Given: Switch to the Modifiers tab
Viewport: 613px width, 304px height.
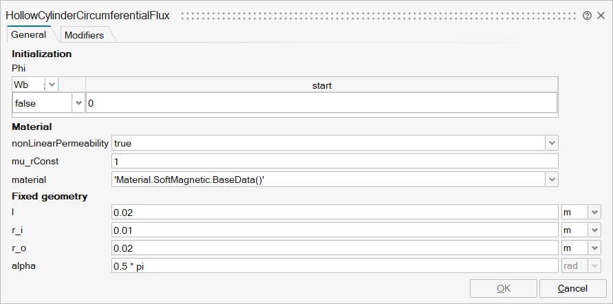Looking at the screenshot, I should [84, 35].
